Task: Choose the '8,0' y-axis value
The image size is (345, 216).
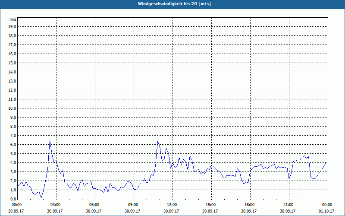Action: tap(13, 126)
